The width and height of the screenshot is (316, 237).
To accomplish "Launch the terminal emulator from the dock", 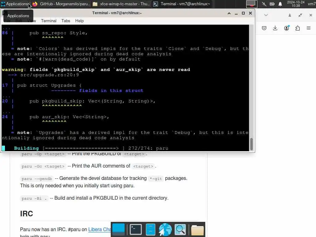I will pos(136,230).
